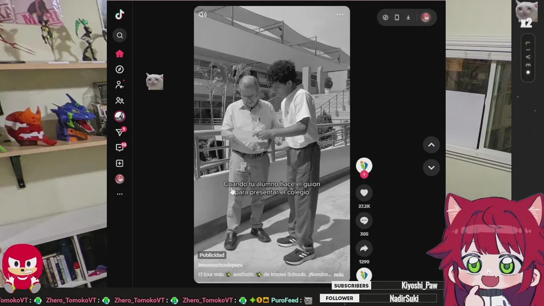Mute the video with the speaker icon
The width and height of the screenshot is (544, 306).
(x=203, y=14)
